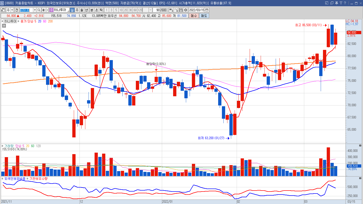The image size is (363, 204).
Task: Switch to yearly 년 chart period
Action: tap(86, 10)
